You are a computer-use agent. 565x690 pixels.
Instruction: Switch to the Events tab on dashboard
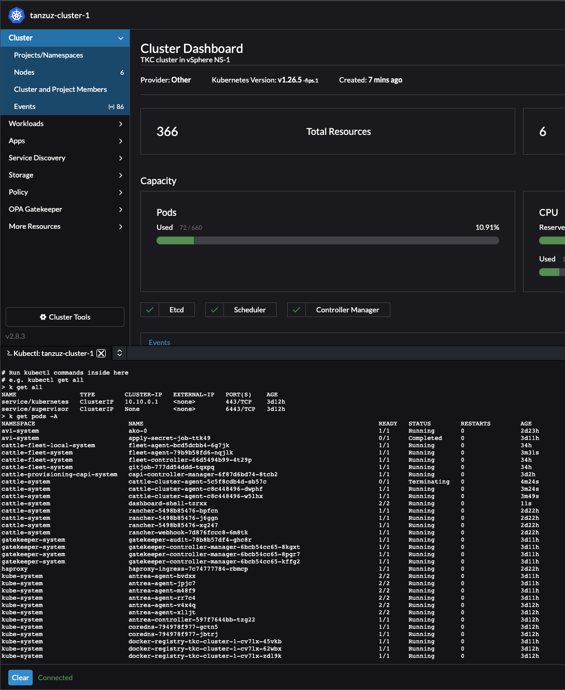[x=159, y=342]
